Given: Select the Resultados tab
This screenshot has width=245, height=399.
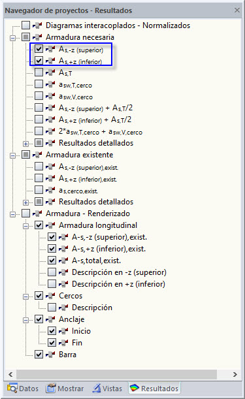Looking at the screenshot, I should tap(154, 389).
